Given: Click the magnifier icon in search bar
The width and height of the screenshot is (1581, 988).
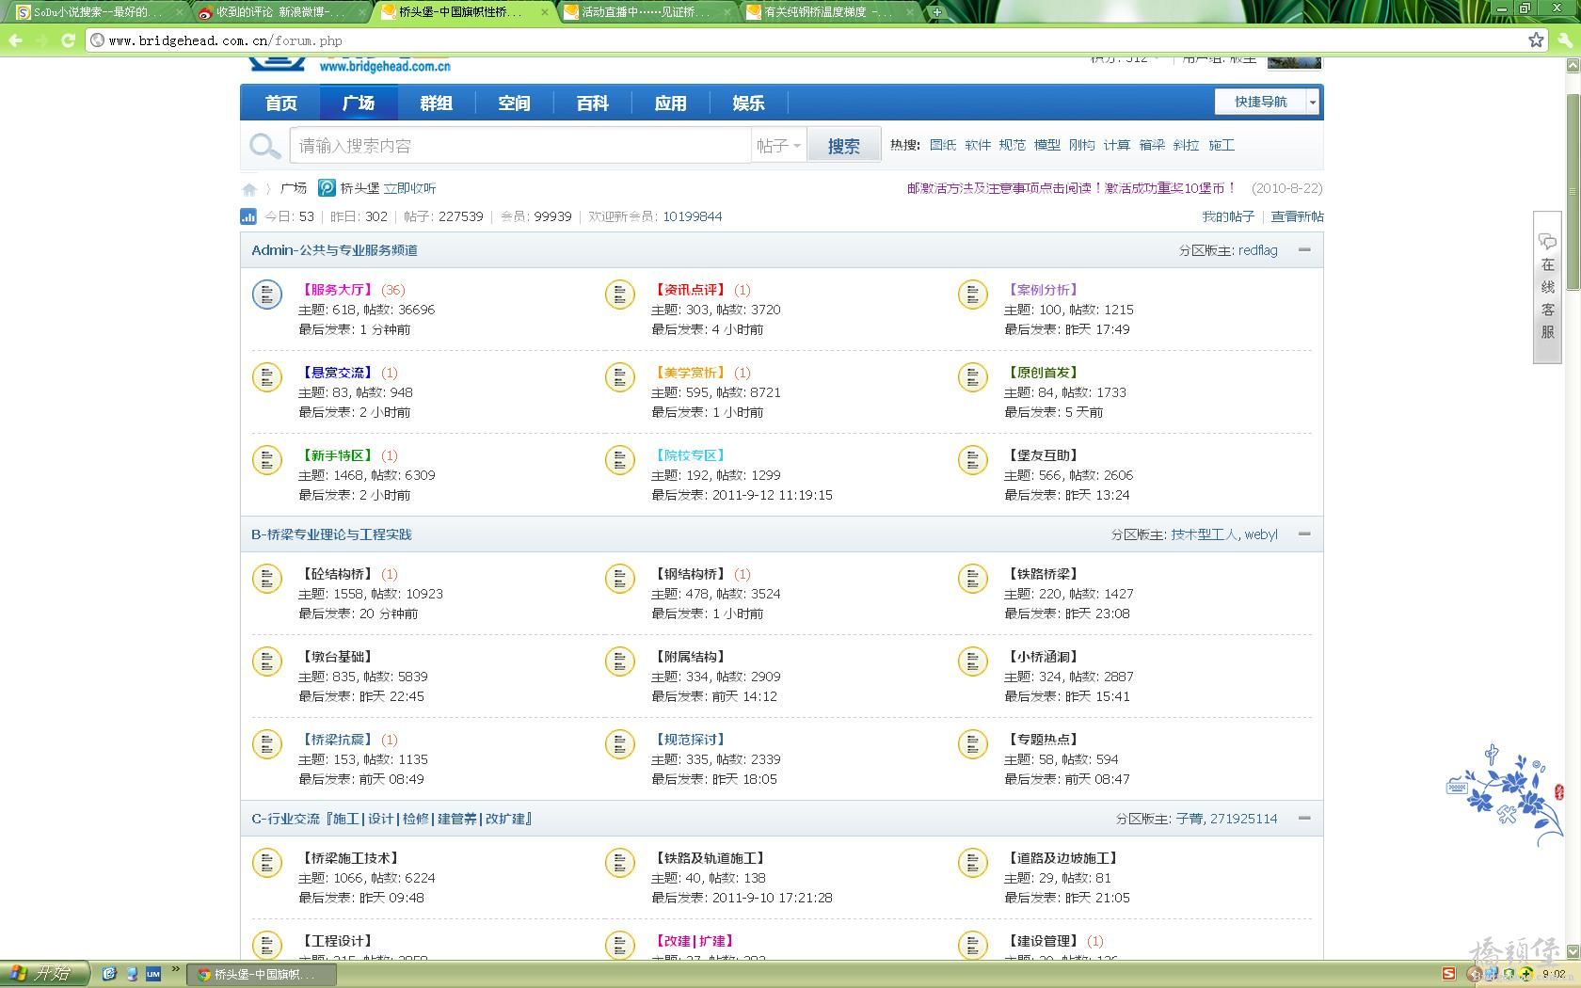Looking at the screenshot, I should (x=264, y=146).
